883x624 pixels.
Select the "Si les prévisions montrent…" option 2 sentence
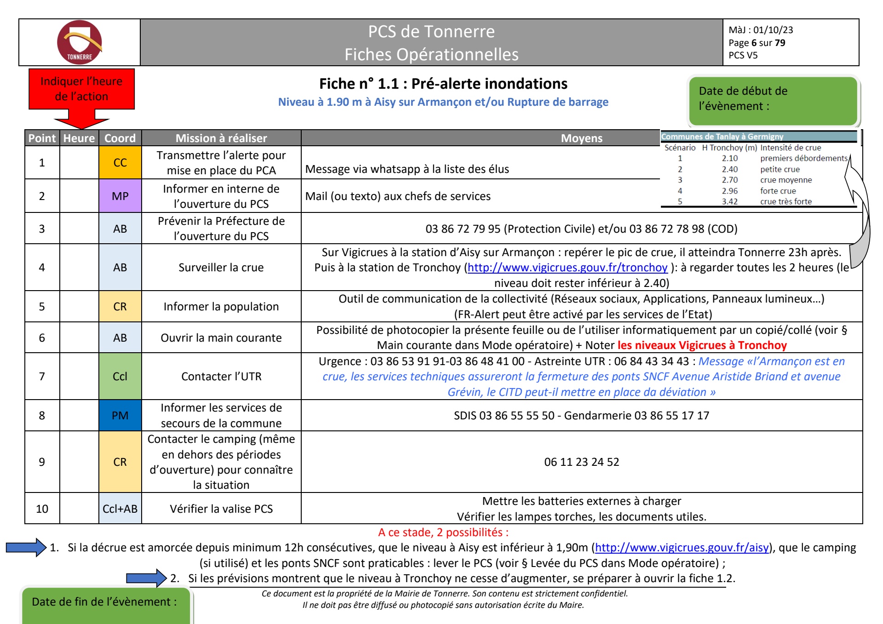(x=462, y=578)
